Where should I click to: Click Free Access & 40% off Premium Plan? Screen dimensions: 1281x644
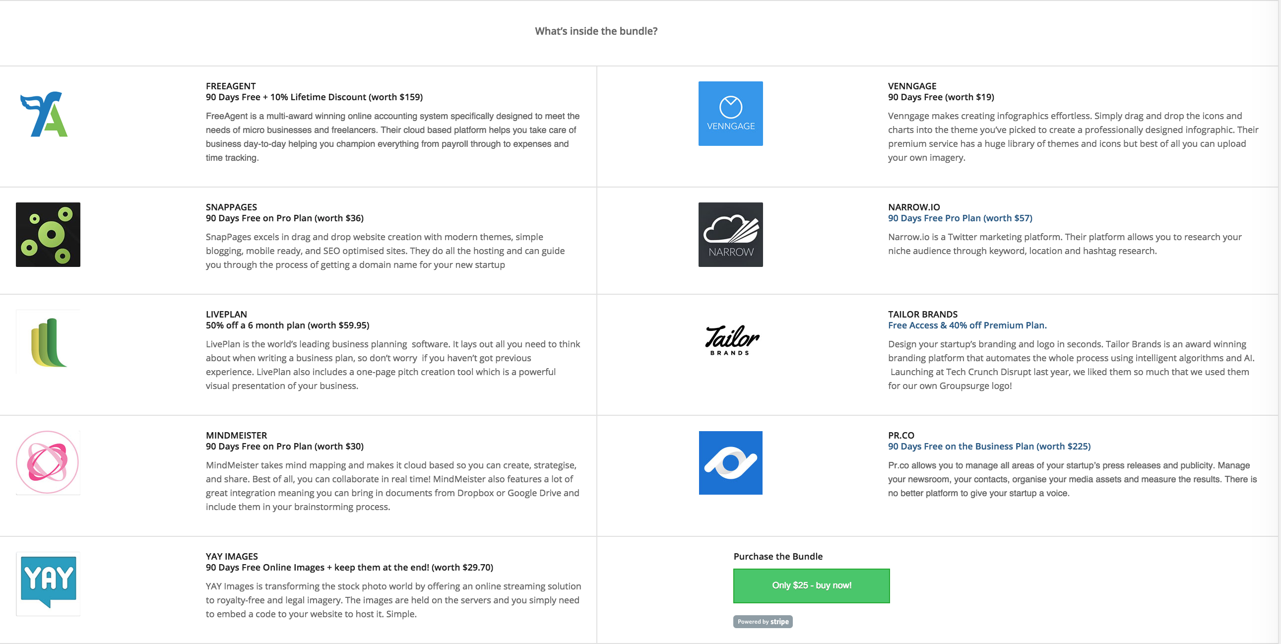pos(967,325)
